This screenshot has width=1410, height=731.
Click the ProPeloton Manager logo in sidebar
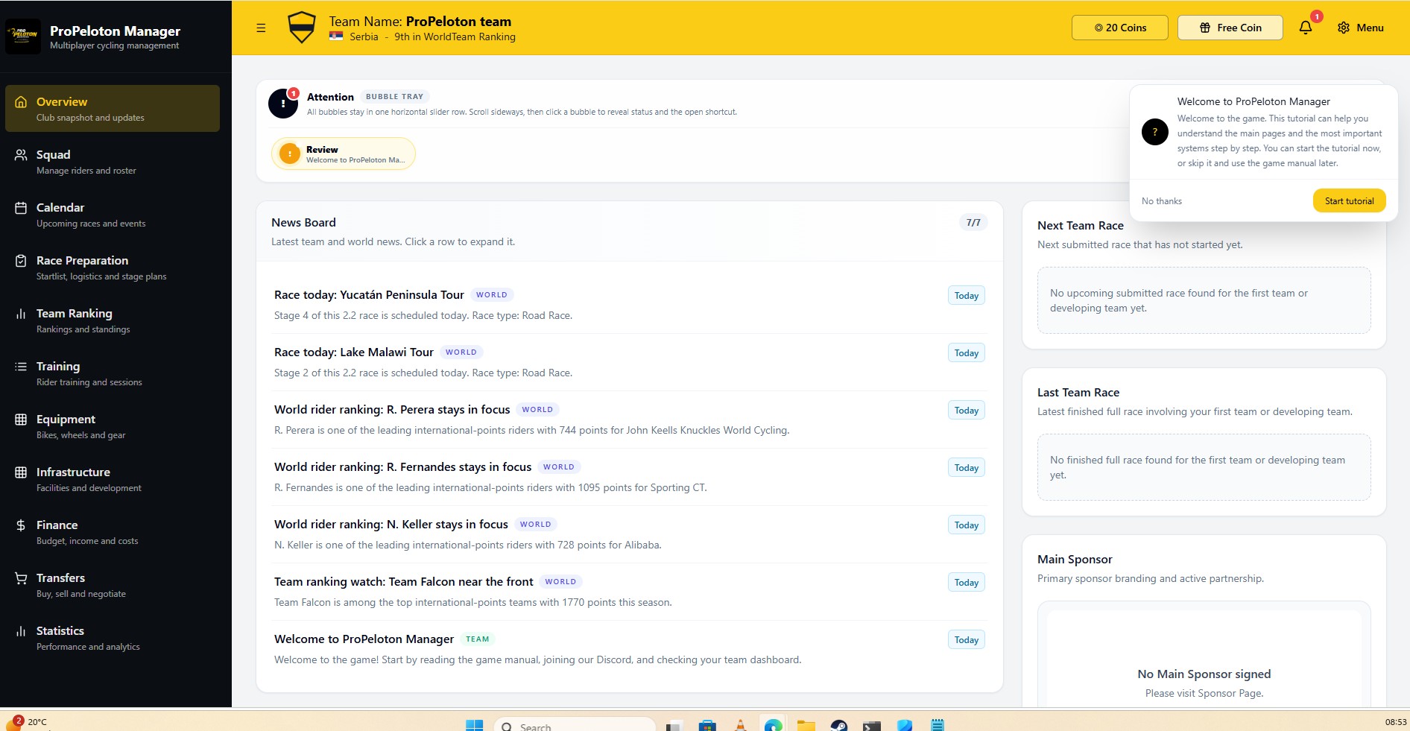pos(23,37)
